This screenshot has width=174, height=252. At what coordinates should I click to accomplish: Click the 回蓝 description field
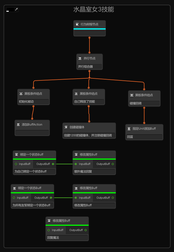tap(144, 137)
